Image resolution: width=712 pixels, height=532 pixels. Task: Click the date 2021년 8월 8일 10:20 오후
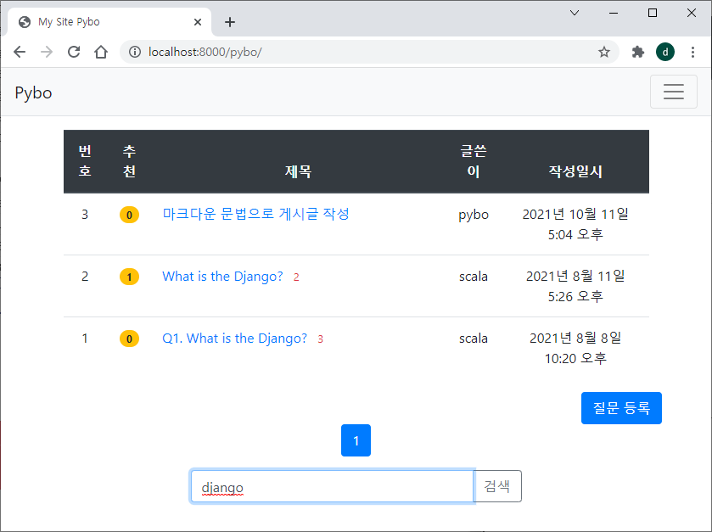(575, 348)
